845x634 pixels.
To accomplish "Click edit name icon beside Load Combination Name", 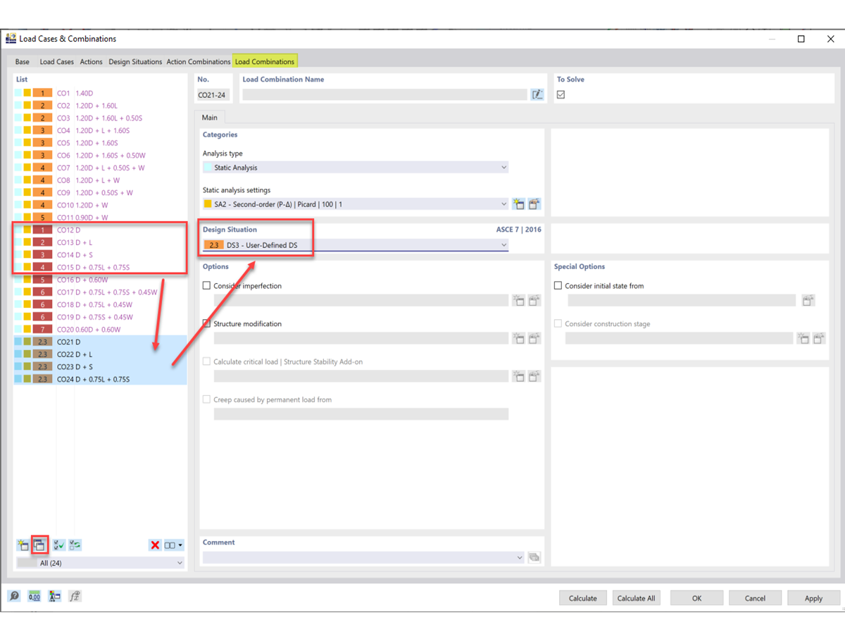I will point(537,94).
